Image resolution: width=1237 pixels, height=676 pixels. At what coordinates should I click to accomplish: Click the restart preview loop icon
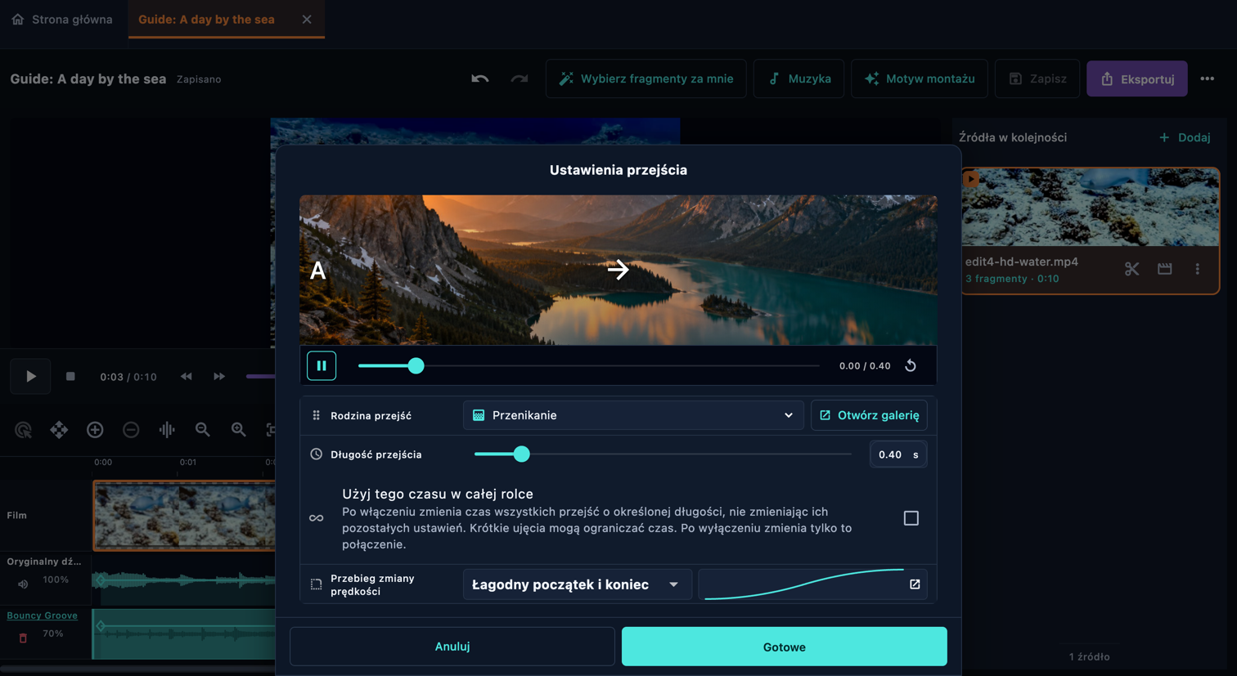pos(911,365)
